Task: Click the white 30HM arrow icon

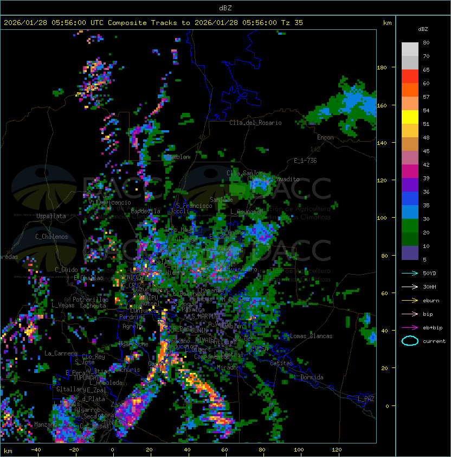Action: (x=410, y=287)
